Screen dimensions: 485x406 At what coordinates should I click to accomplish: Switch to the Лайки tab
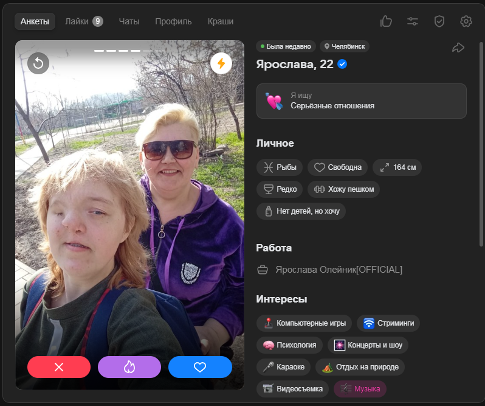click(84, 21)
